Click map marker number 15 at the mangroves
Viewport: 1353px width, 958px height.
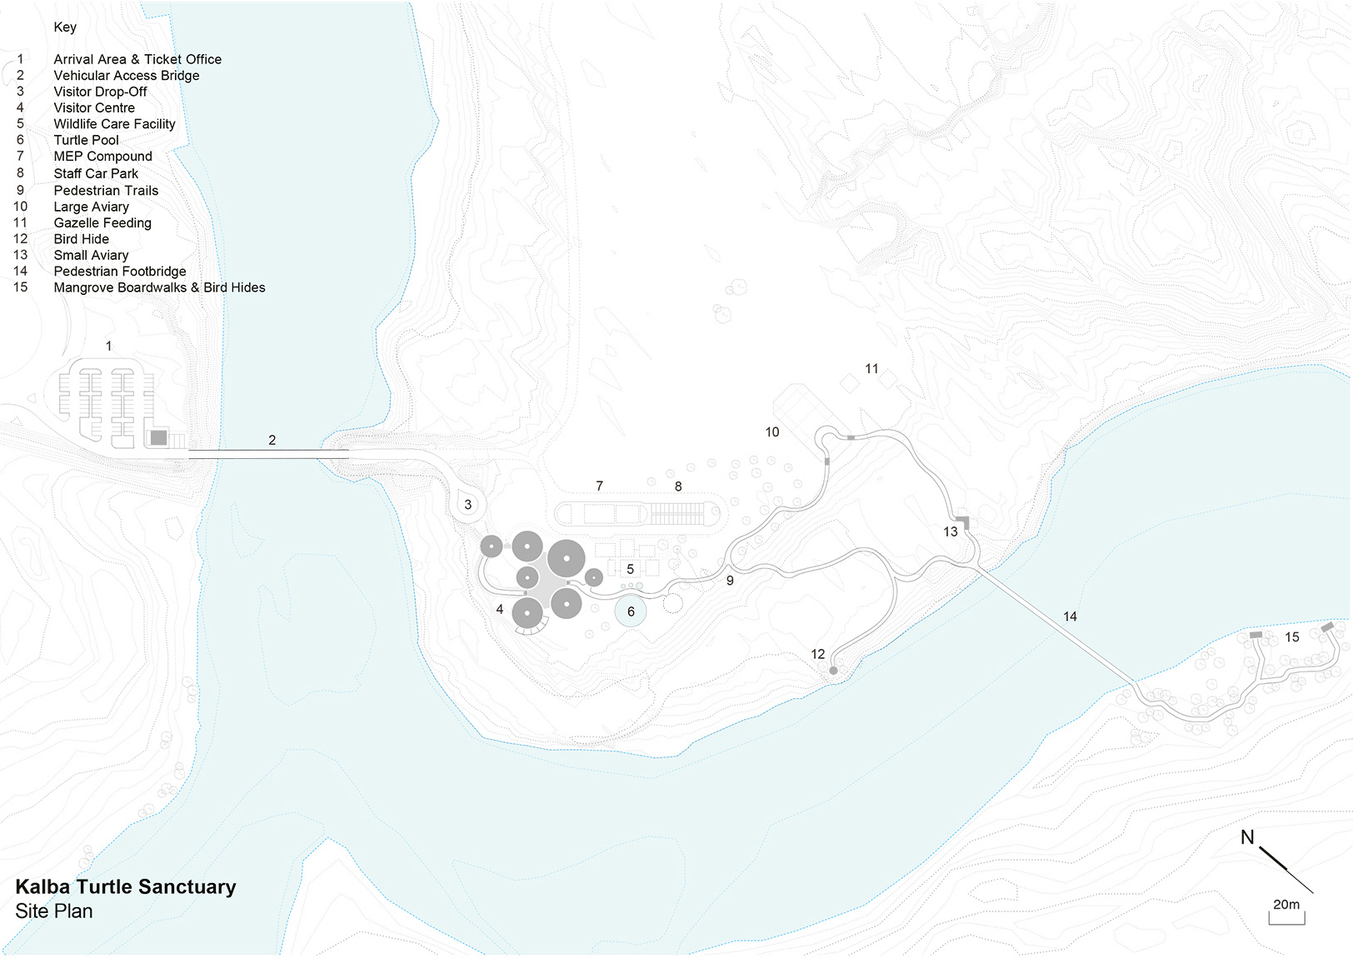[1291, 637]
